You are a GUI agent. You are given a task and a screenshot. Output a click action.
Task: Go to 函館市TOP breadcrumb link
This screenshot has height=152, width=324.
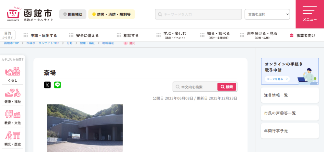coord(11,43)
